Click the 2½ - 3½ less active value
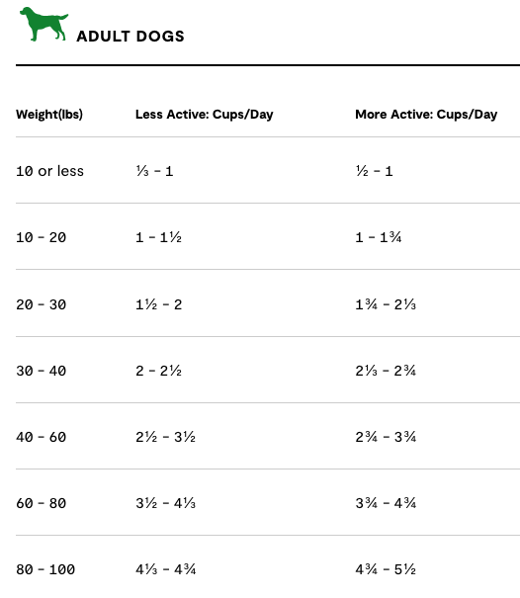 pos(165,437)
